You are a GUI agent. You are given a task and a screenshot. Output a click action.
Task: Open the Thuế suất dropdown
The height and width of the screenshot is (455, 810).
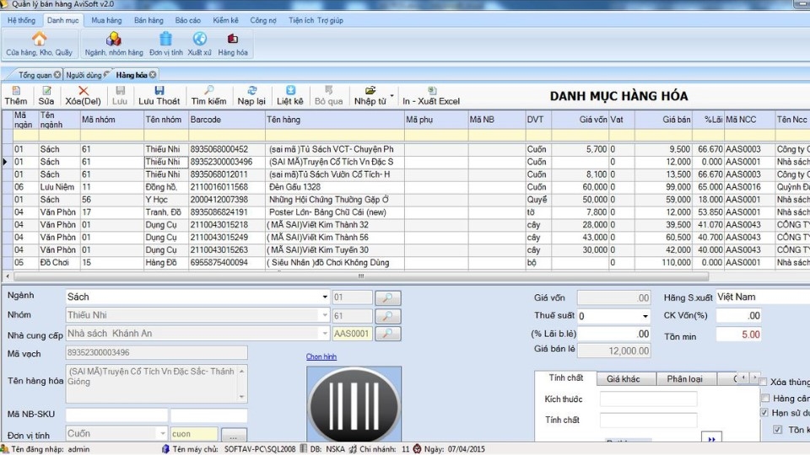(645, 316)
